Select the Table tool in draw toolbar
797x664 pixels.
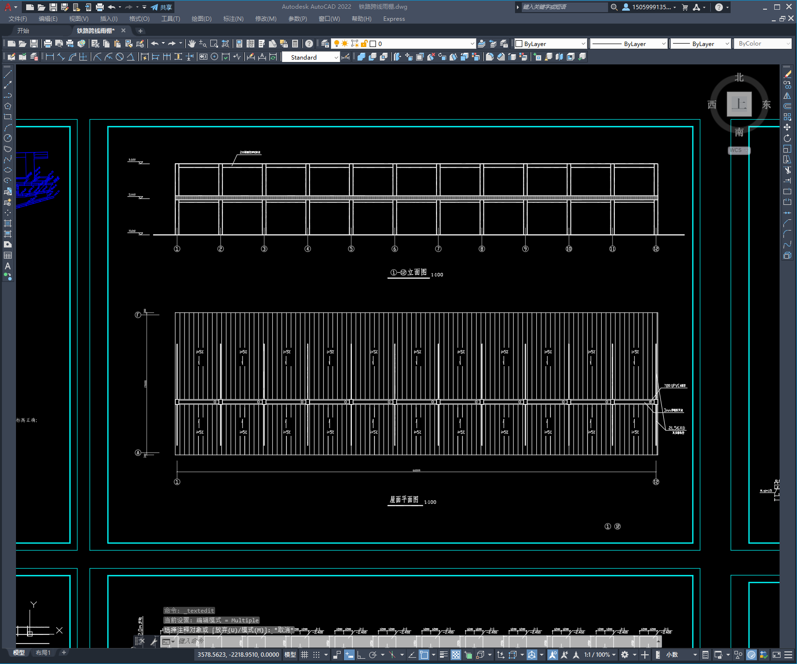pyautogui.click(x=8, y=255)
